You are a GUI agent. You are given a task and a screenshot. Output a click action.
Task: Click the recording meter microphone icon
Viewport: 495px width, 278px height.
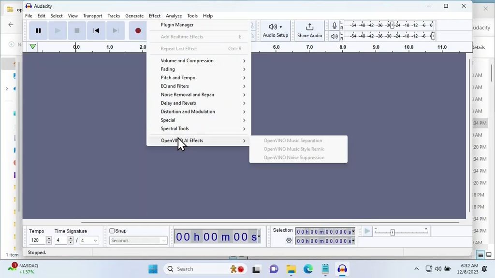[x=334, y=25]
